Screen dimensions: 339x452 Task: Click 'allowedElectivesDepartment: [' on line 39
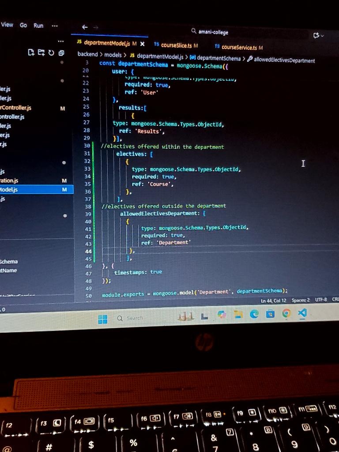coord(163,214)
